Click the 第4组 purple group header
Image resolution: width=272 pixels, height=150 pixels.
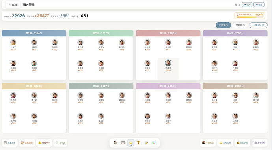click(x=235, y=33)
